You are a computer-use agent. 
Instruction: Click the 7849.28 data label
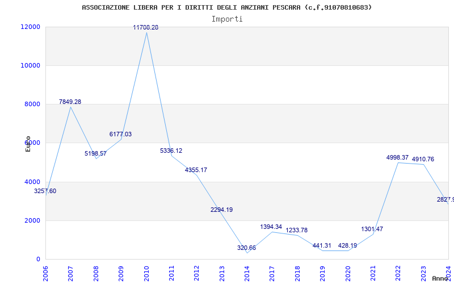70,102
